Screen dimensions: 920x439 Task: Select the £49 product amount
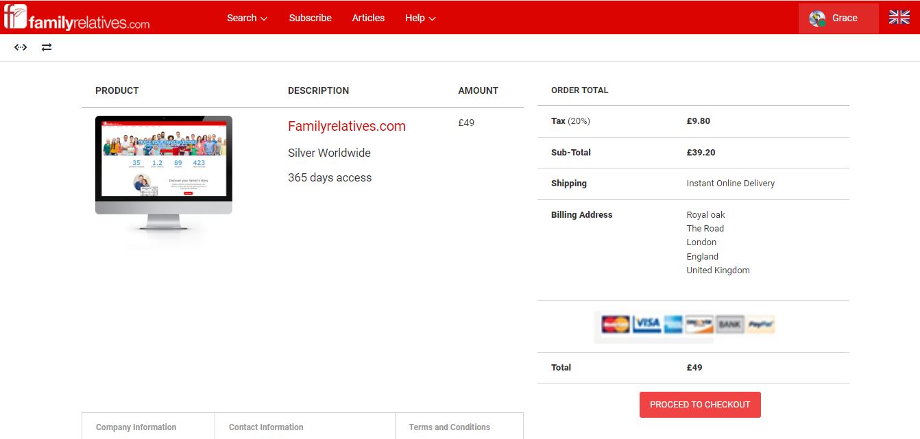tap(466, 123)
